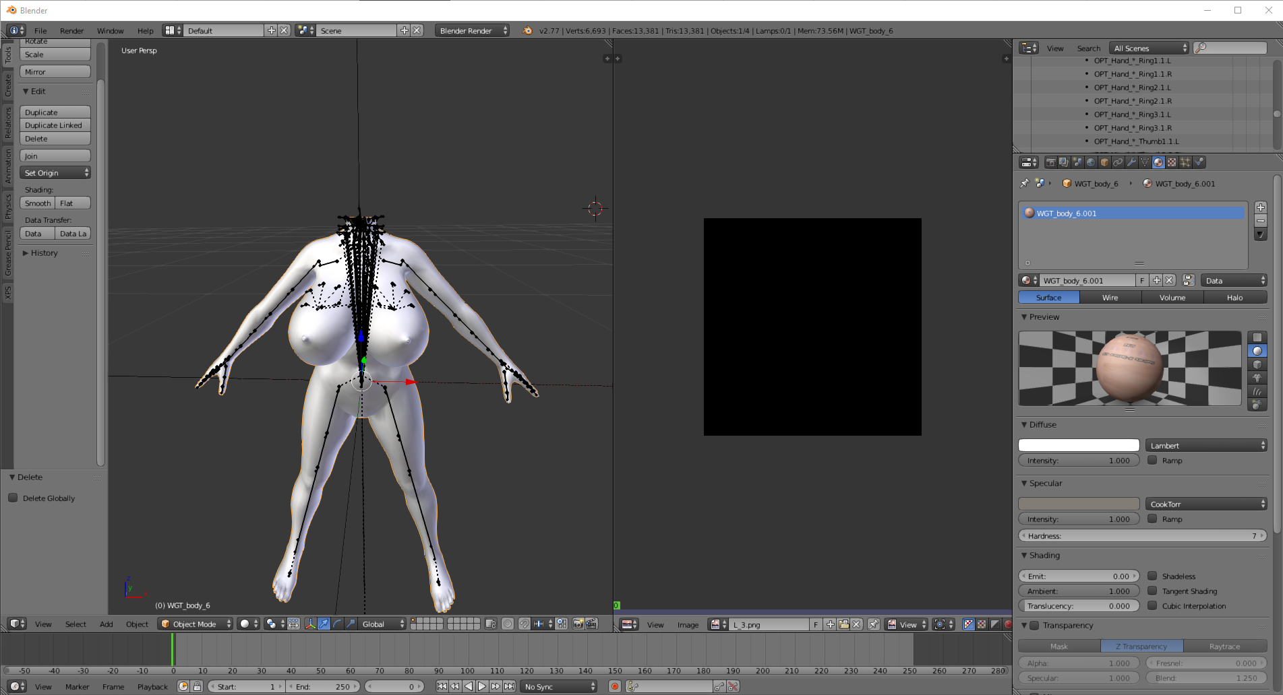
Task: Open the Texture checkerboard properties tab
Action: pyautogui.click(x=1172, y=162)
